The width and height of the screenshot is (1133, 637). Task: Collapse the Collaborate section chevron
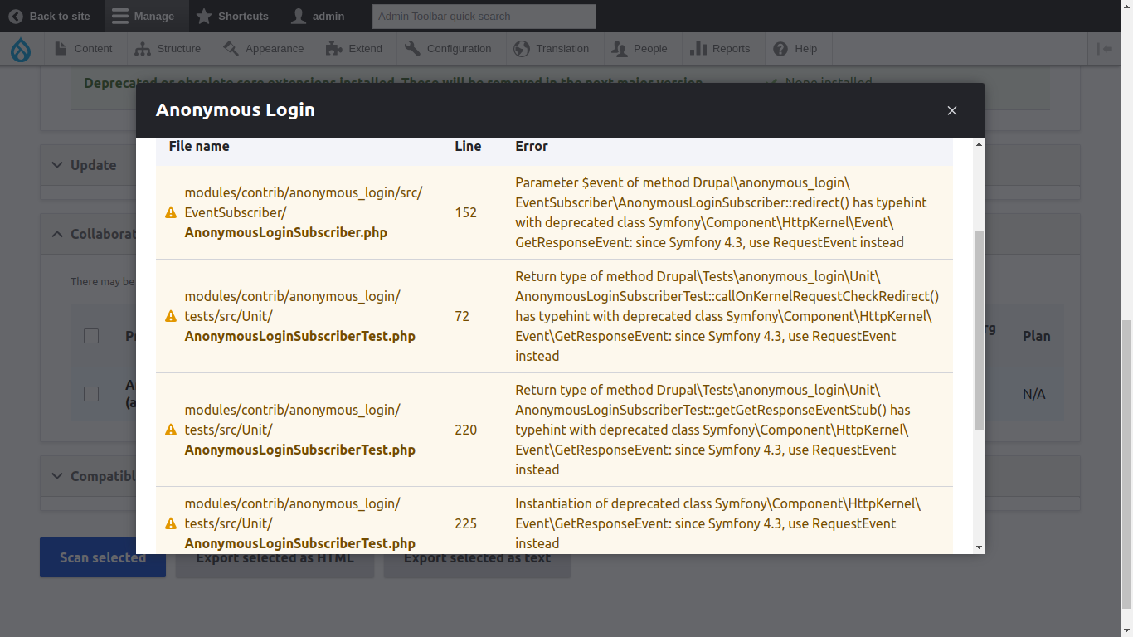pyautogui.click(x=57, y=234)
